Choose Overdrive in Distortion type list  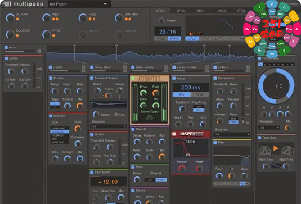tap(60, 128)
